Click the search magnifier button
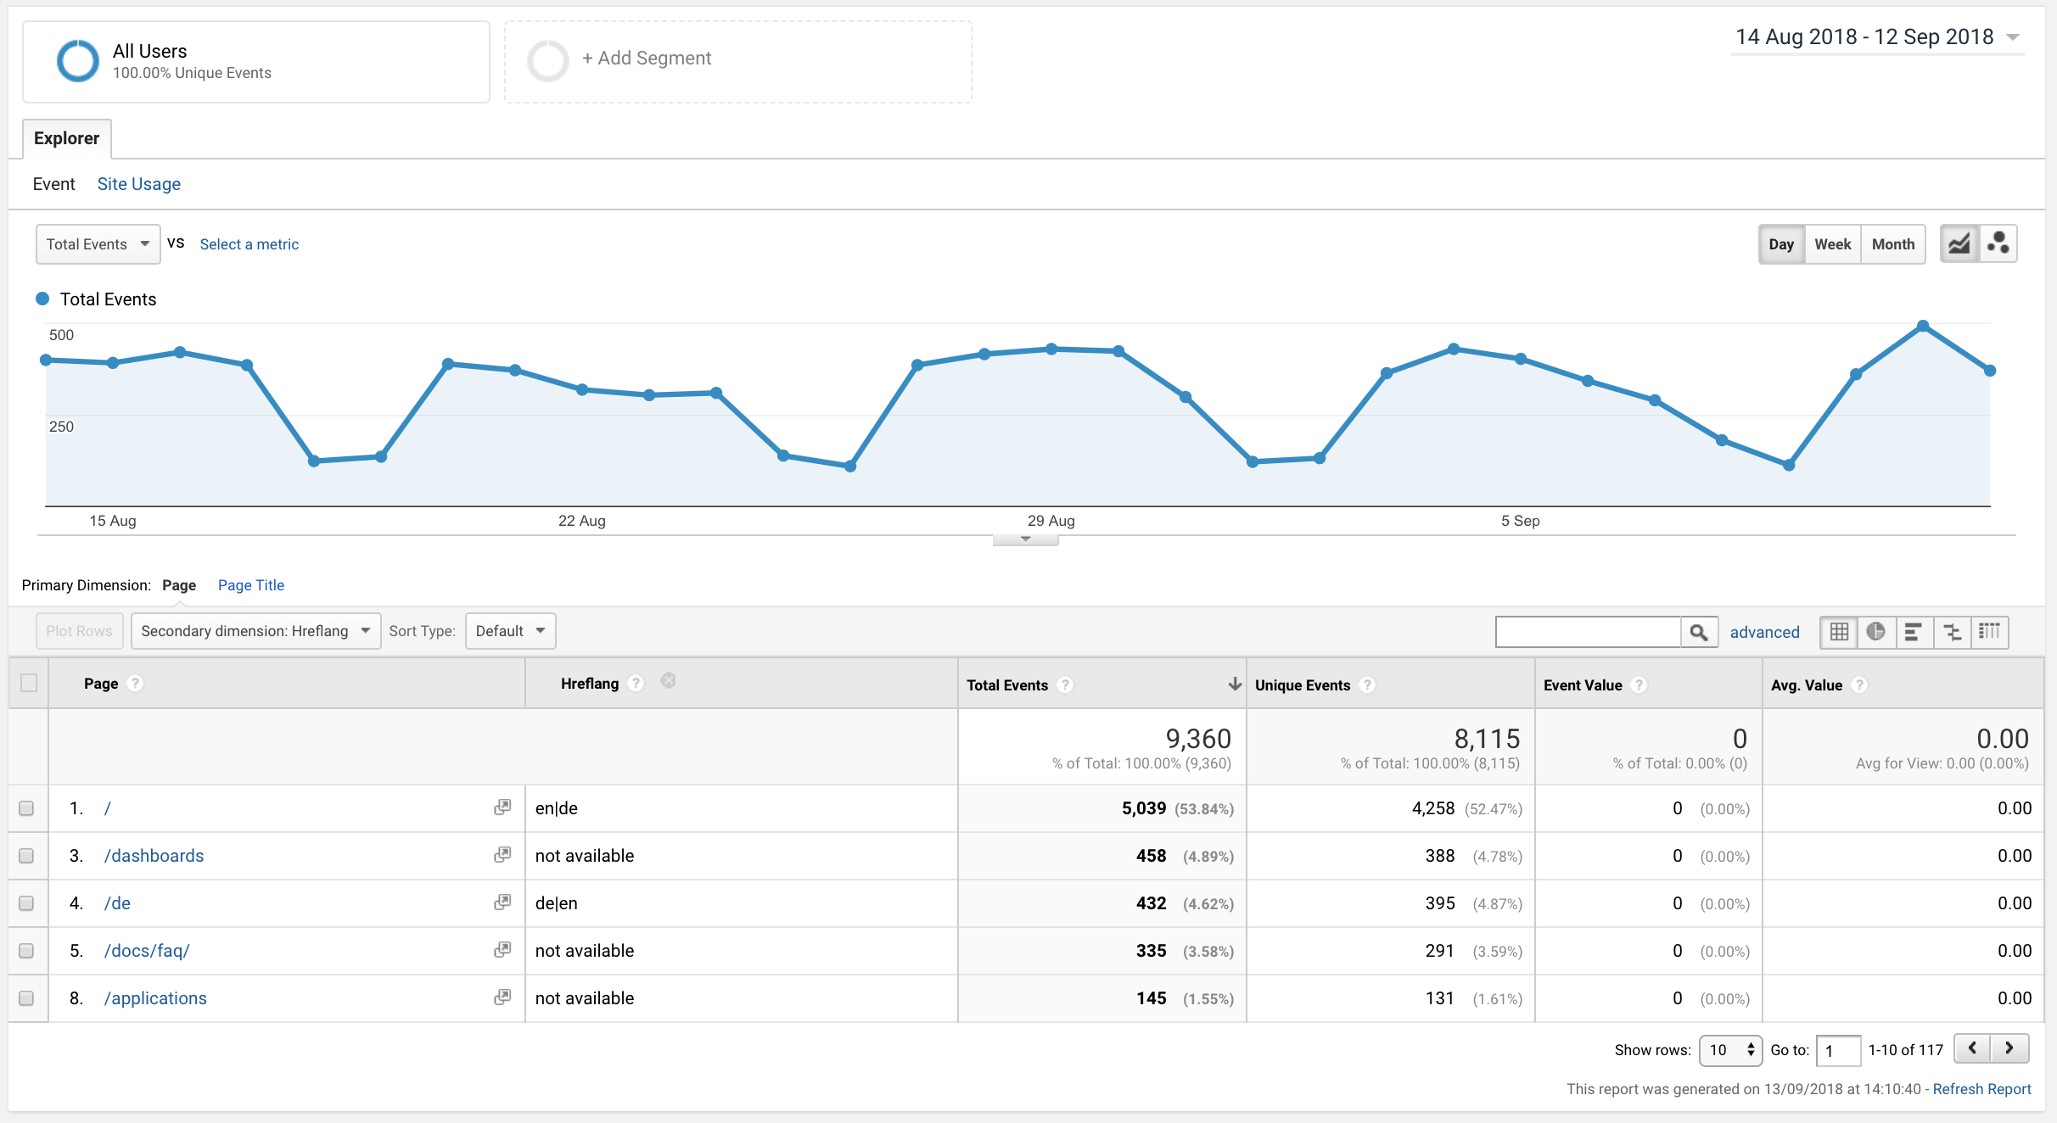Screen dimensions: 2057x1123 click(1699, 632)
